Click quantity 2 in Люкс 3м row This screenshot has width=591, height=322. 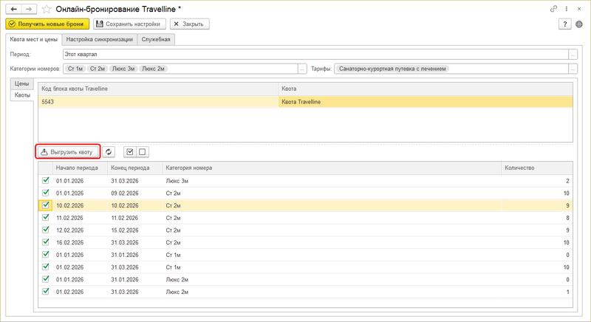click(537, 181)
